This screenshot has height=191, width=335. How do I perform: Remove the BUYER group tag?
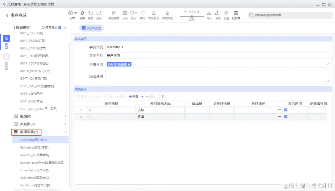pyautogui.click(x=129, y=64)
